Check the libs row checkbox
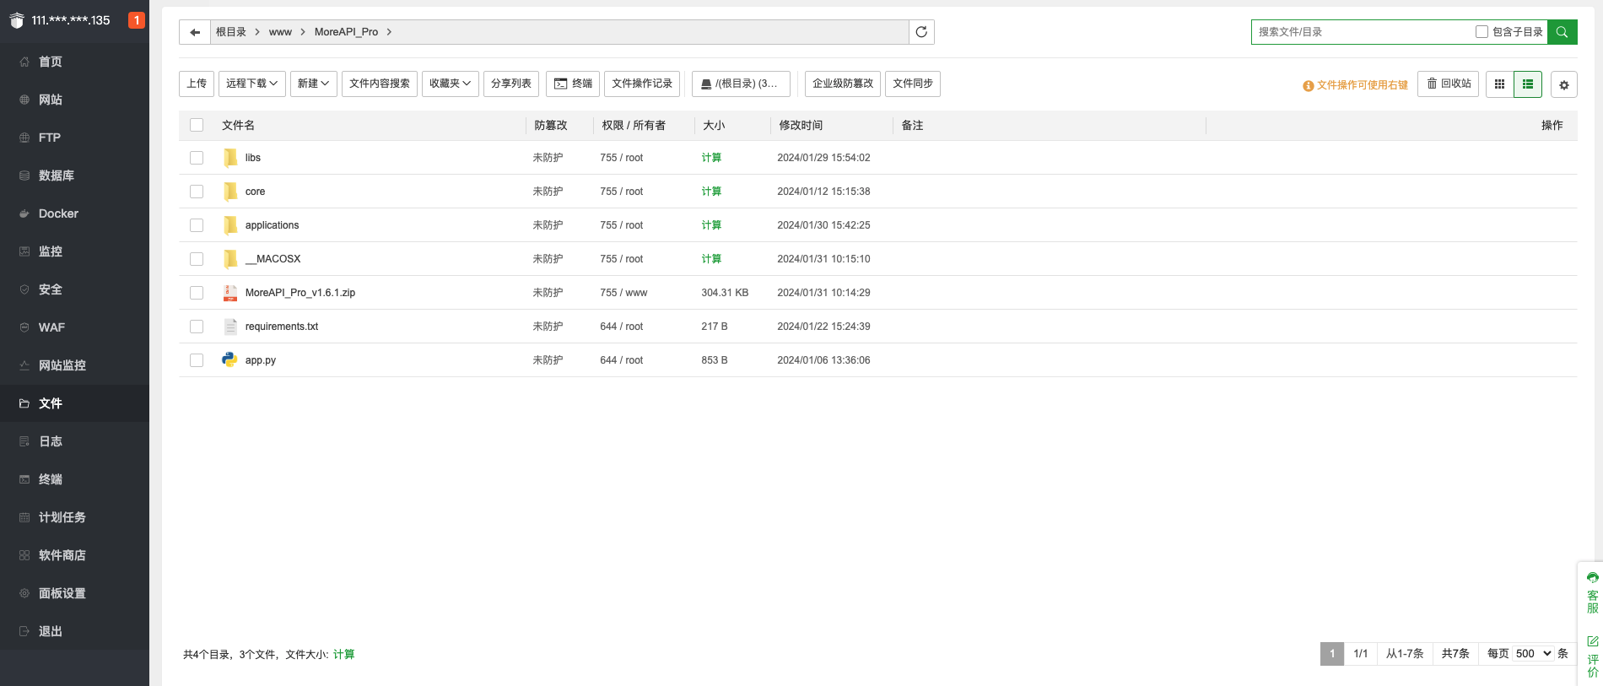The image size is (1603, 686). [197, 158]
